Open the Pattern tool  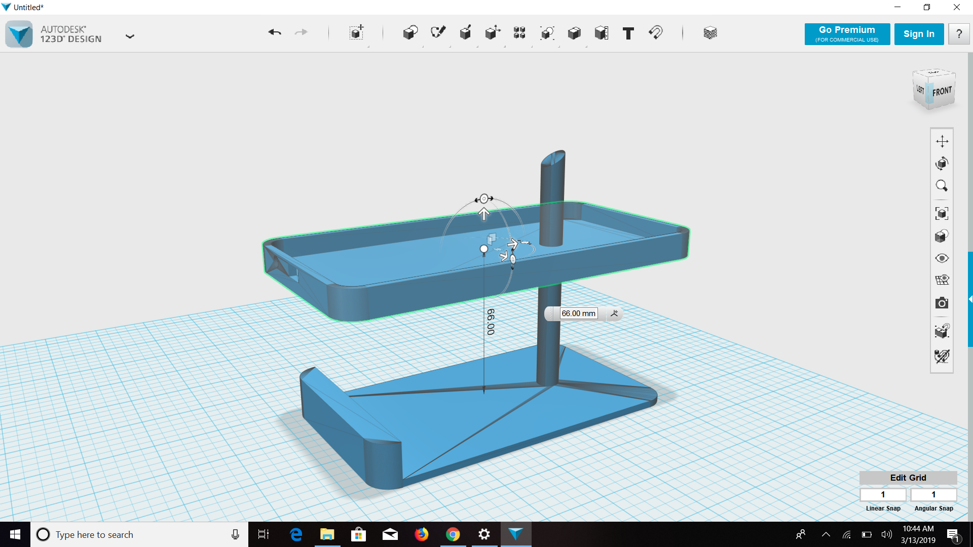click(x=519, y=33)
